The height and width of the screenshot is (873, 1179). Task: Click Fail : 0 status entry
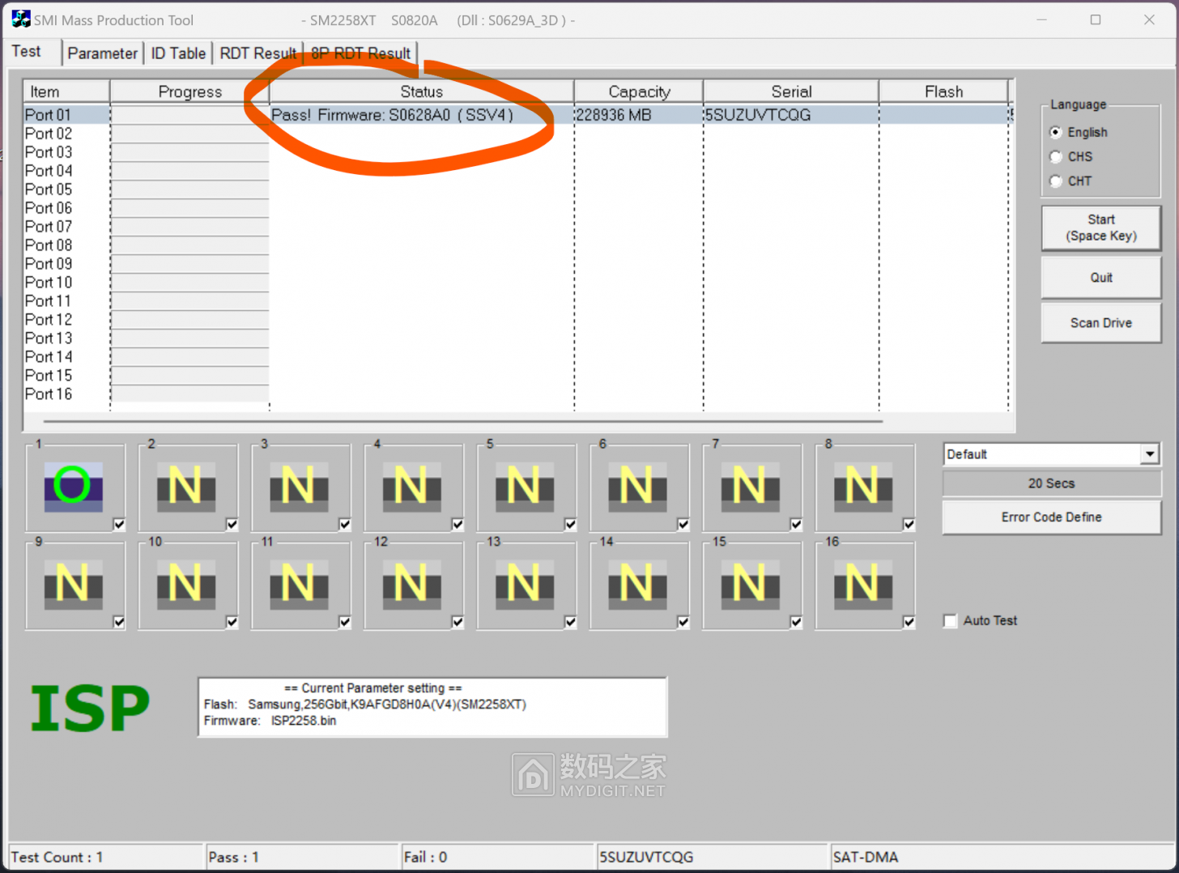click(x=497, y=857)
